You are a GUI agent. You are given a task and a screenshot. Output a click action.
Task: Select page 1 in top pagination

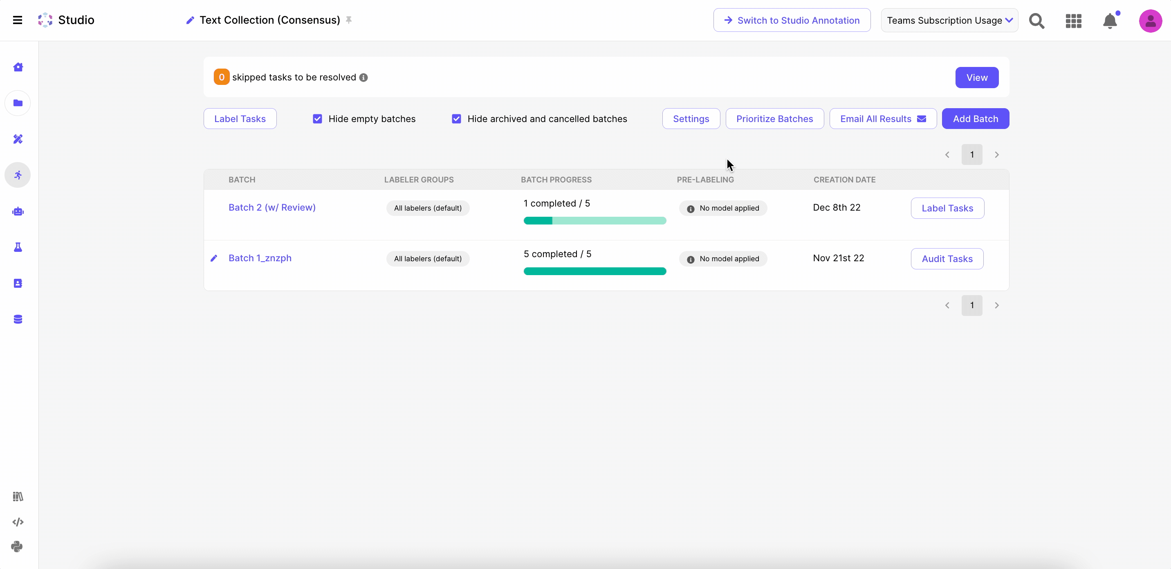coord(971,155)
